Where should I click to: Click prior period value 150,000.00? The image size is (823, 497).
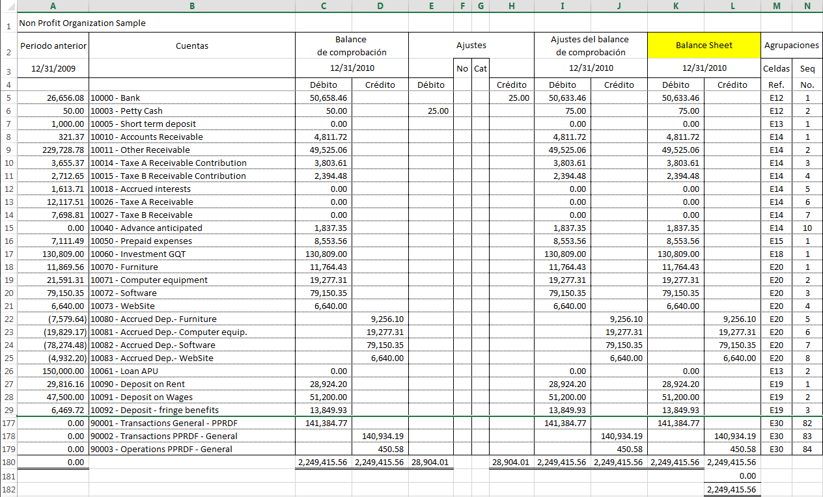pyautogui.click(x=52, y=371)
